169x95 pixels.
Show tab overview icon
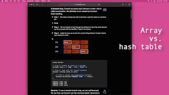click(x=129, y=4)
